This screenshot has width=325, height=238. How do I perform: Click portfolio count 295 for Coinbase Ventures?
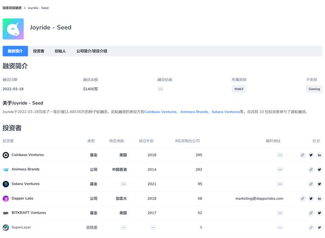coord(199,155)
